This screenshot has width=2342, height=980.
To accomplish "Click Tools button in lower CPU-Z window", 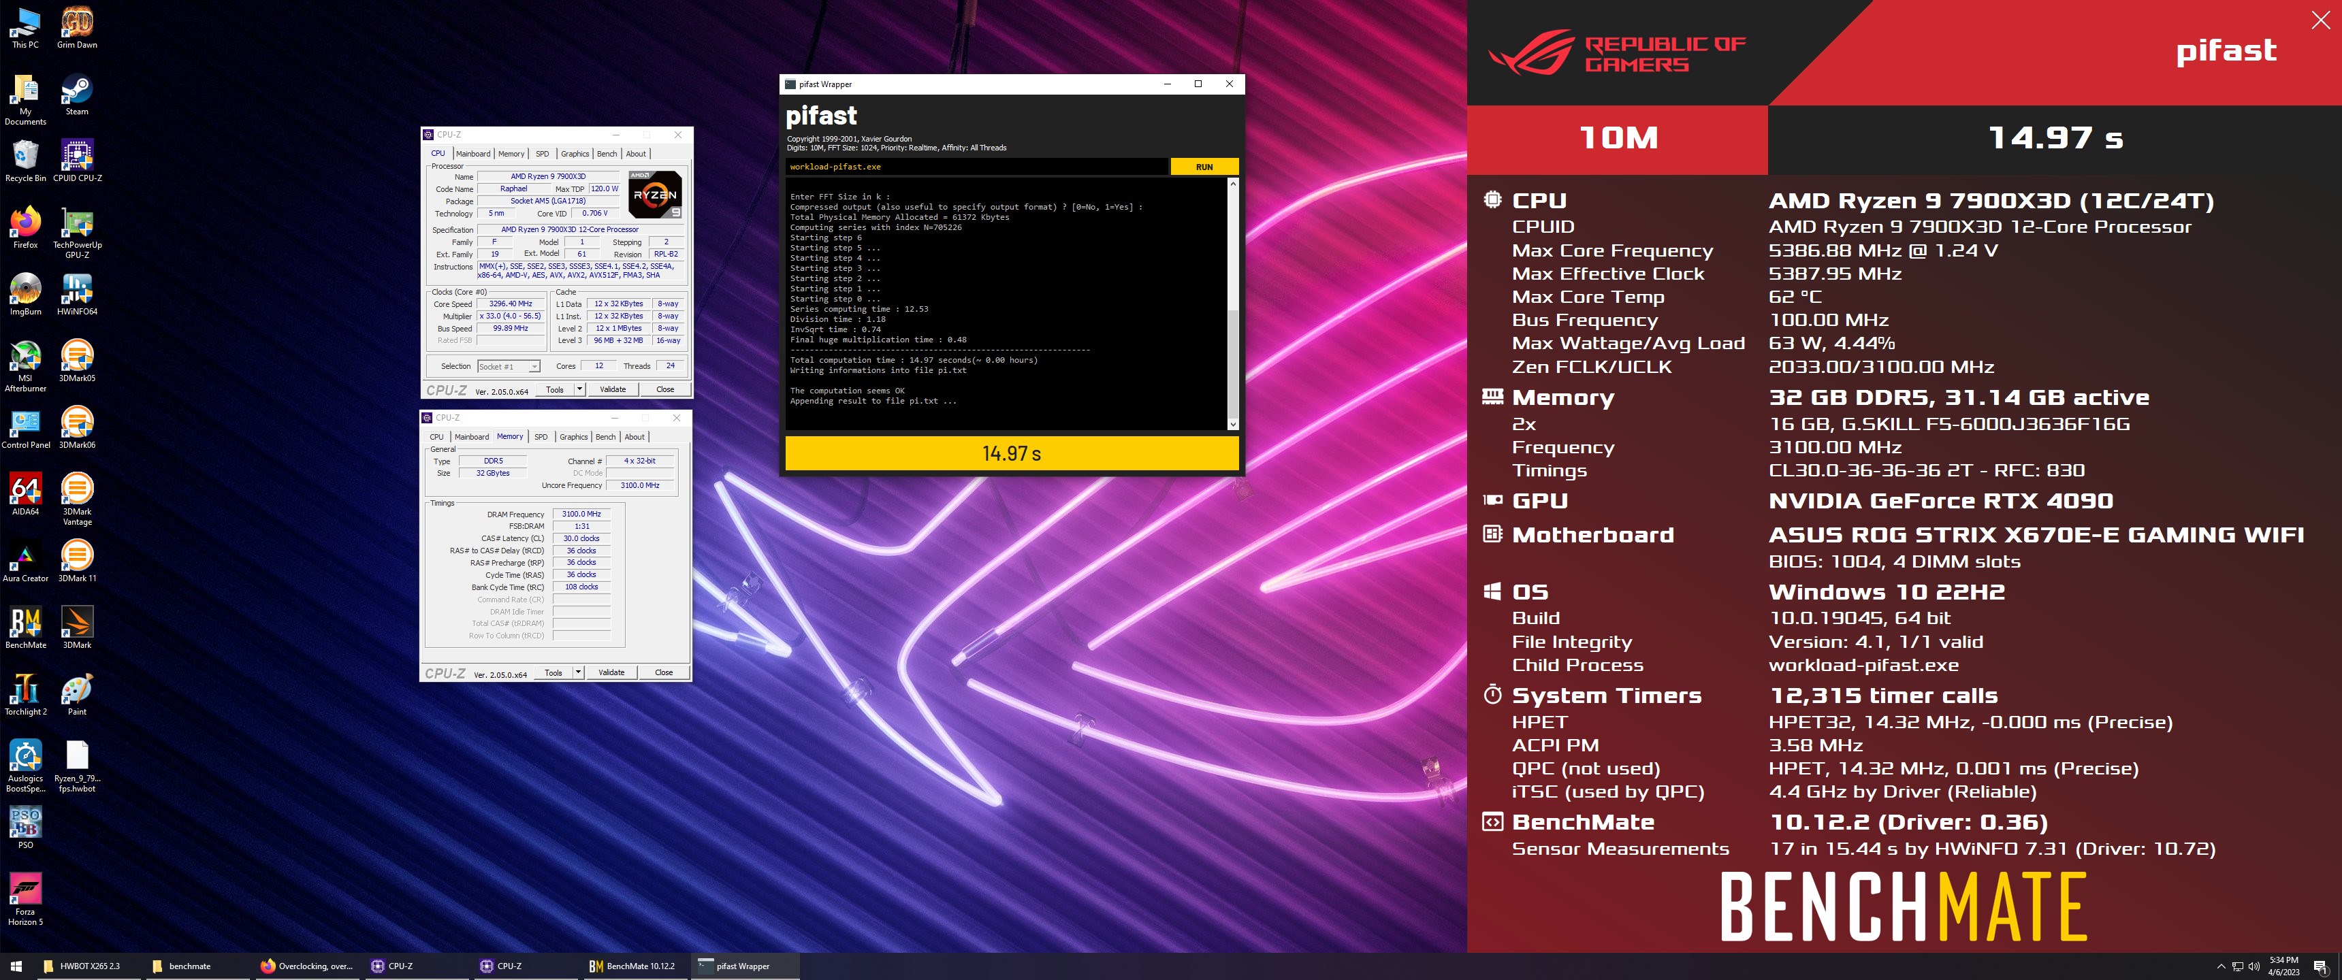I will click(x=553, y=672).
